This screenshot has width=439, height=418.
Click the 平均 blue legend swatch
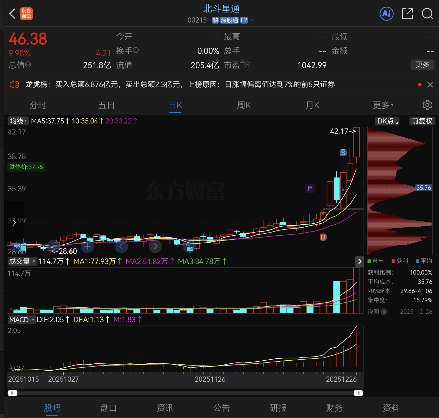tap(417, 261)
